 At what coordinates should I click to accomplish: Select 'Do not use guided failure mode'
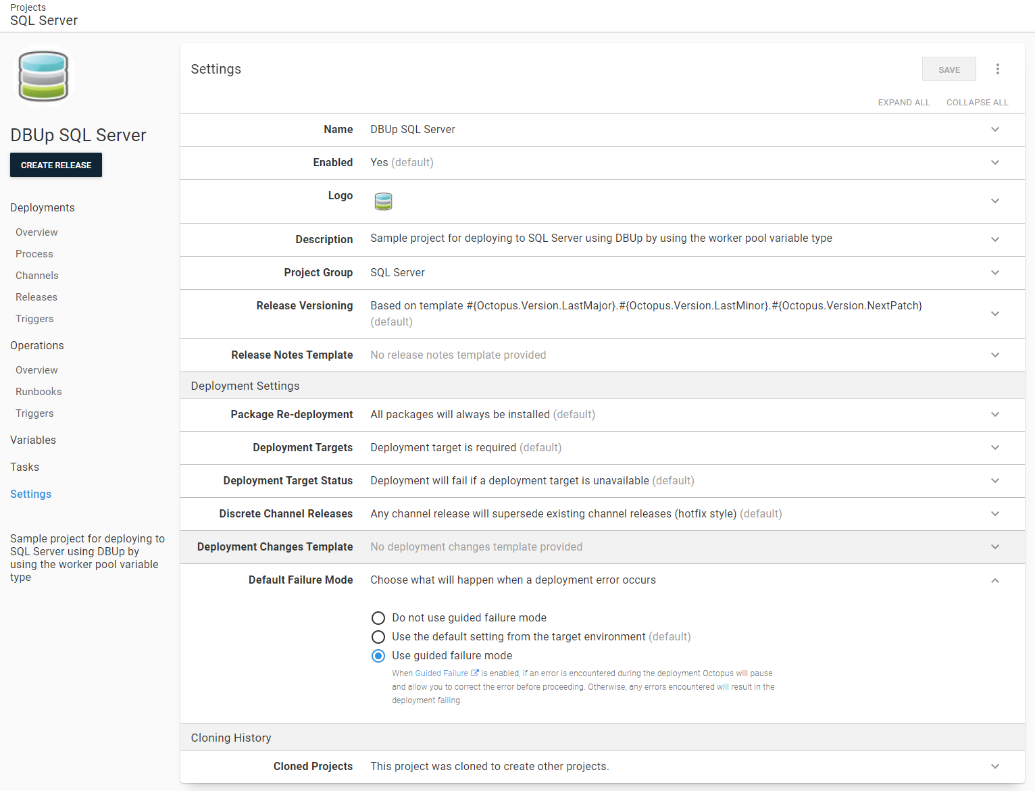378,618
